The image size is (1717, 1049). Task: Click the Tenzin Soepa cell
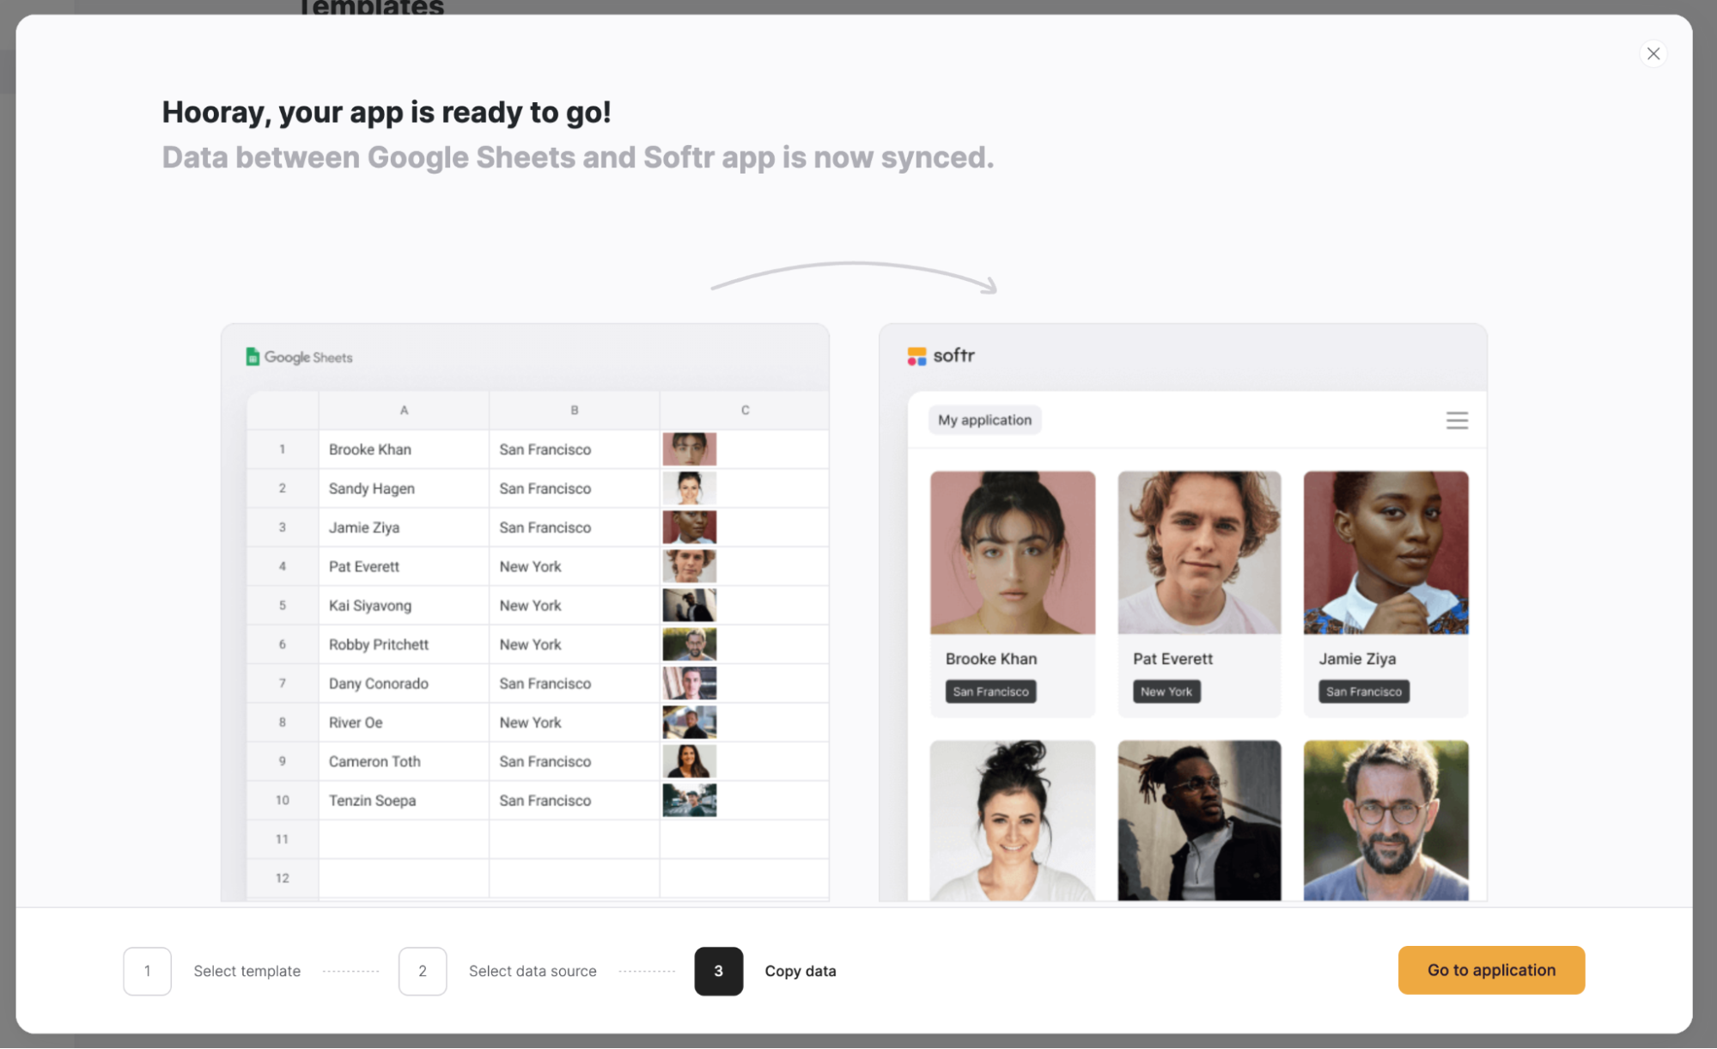click(x=404, y=800)
